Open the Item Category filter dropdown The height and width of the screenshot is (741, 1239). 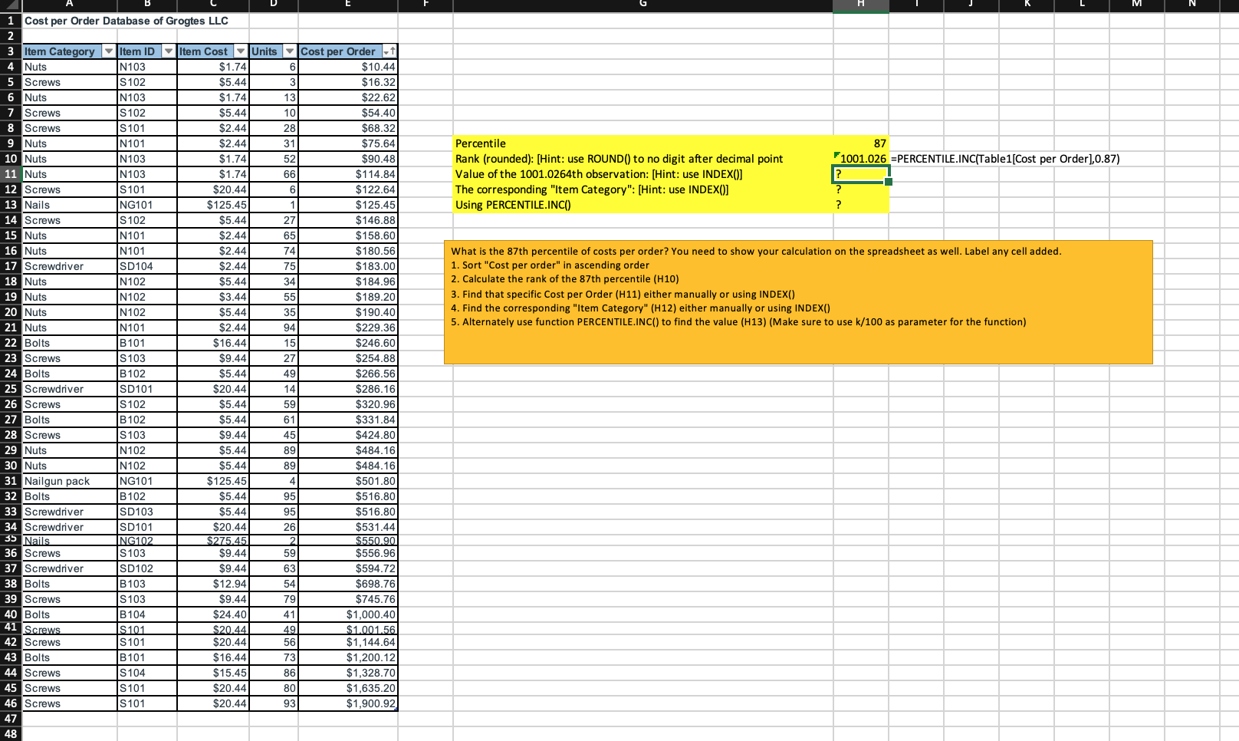tap(109, 51)
